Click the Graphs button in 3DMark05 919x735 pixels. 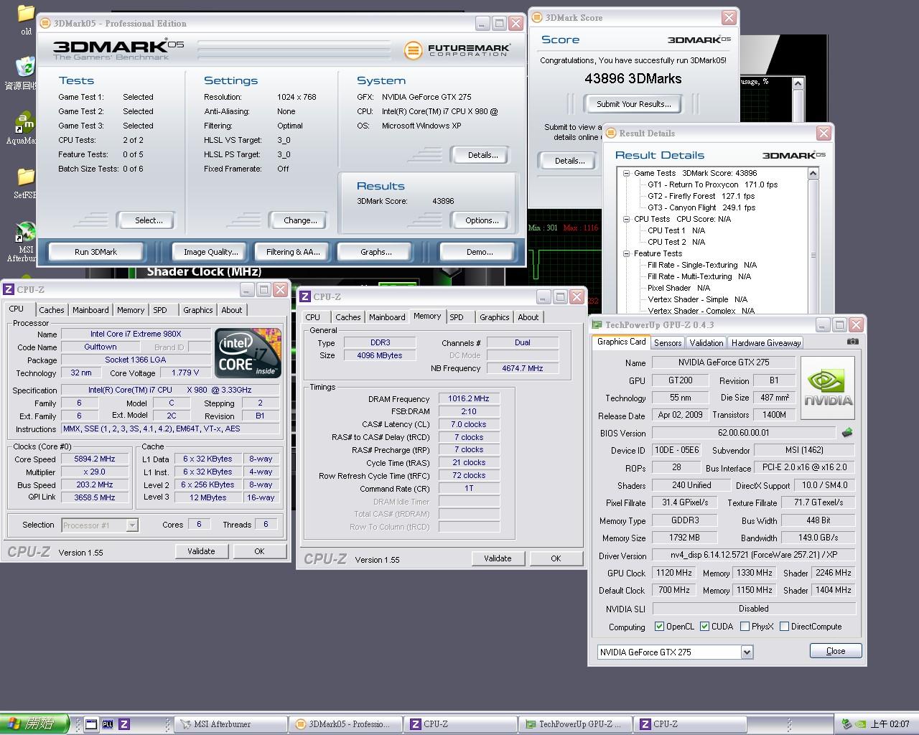pos(376,252)
